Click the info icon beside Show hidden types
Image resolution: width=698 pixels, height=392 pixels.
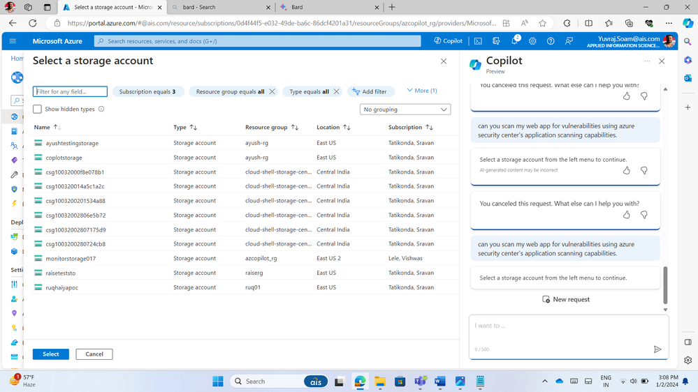101,109
